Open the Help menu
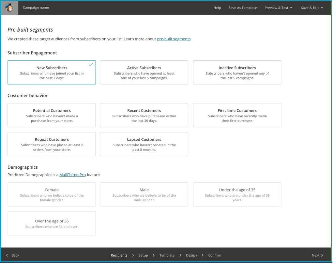The height and width of the screenshot is (263, 333). pos(217,7)
